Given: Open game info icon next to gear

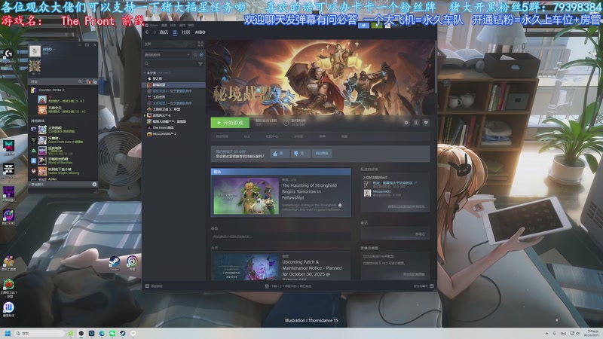Looking at the screenshot, I should click(416, 123).
